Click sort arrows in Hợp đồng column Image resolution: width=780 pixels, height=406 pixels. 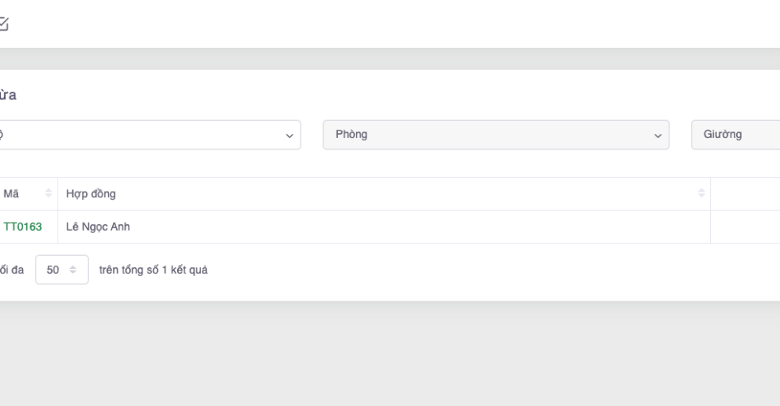coord(700,194)
